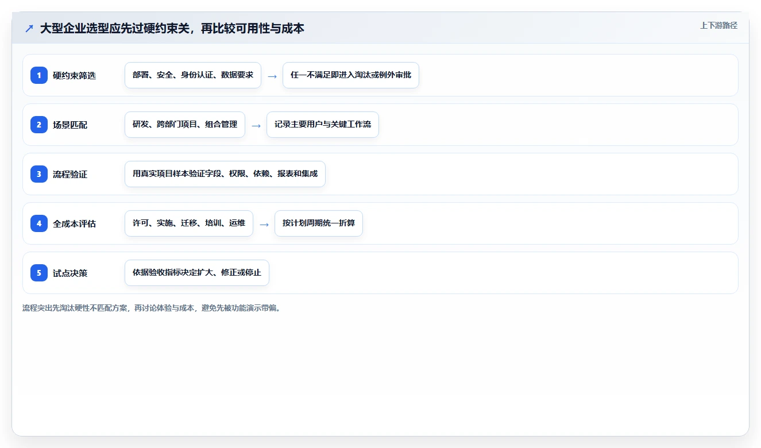Select step number 2 badge
The width and height of the screenshot is (761, 448).
pyautogui.click(x=39, y=125)
